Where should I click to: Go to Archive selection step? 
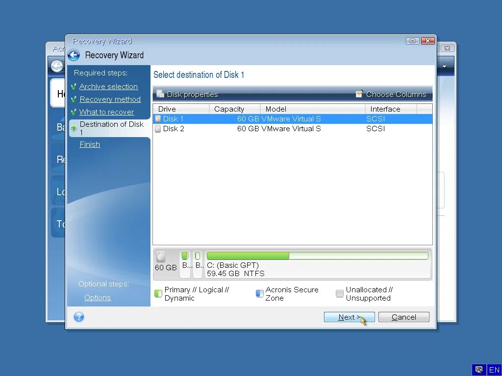(x=108, y=87)
